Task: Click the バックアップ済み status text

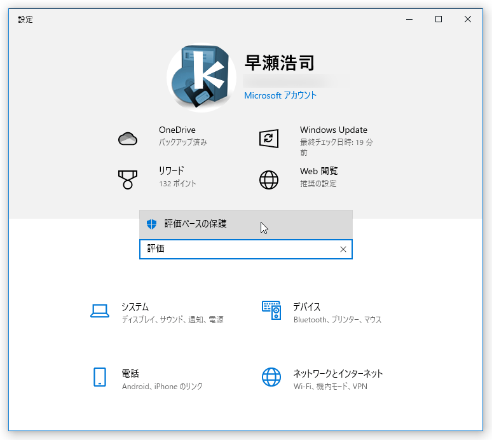Action: click(183, 142)
